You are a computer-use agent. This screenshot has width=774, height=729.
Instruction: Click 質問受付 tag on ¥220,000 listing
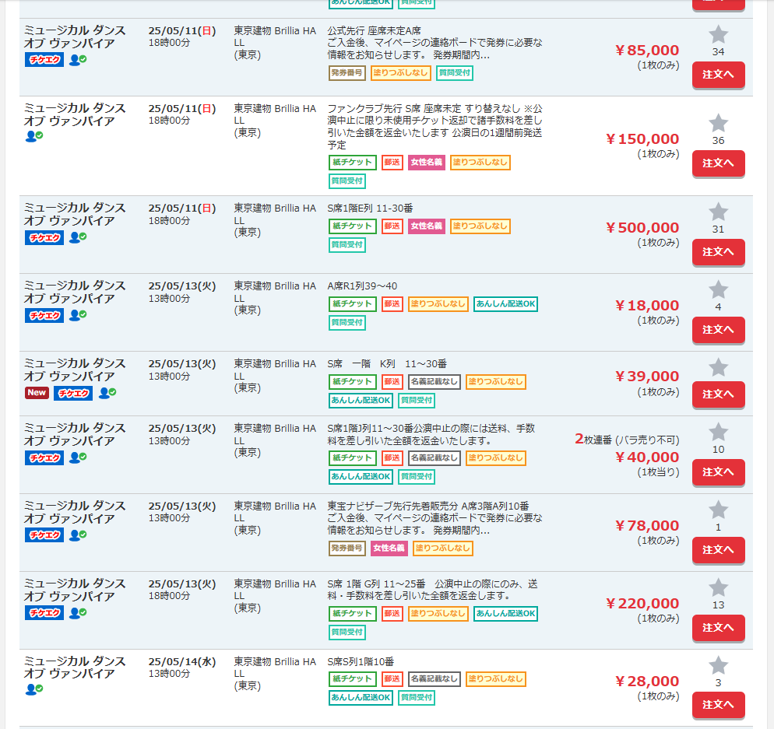click(x=347, y=633)
